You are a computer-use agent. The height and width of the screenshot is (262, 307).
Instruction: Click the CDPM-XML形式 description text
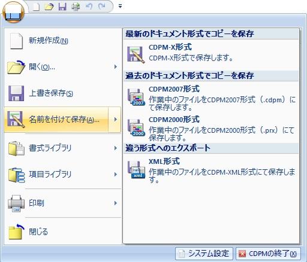click(222, 176)
